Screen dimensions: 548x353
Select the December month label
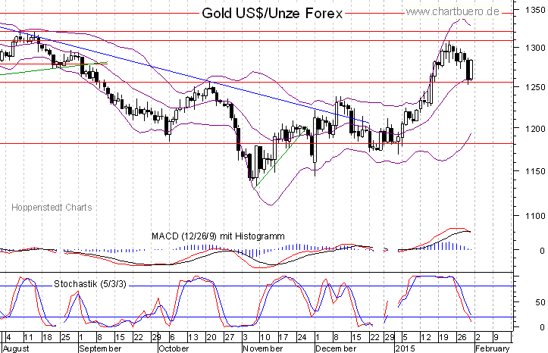(336, 348)
